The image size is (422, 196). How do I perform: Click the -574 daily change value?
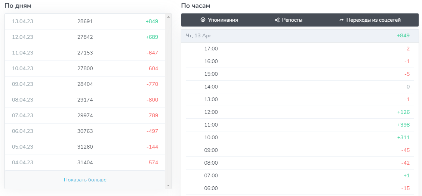(x=153, y=163)
